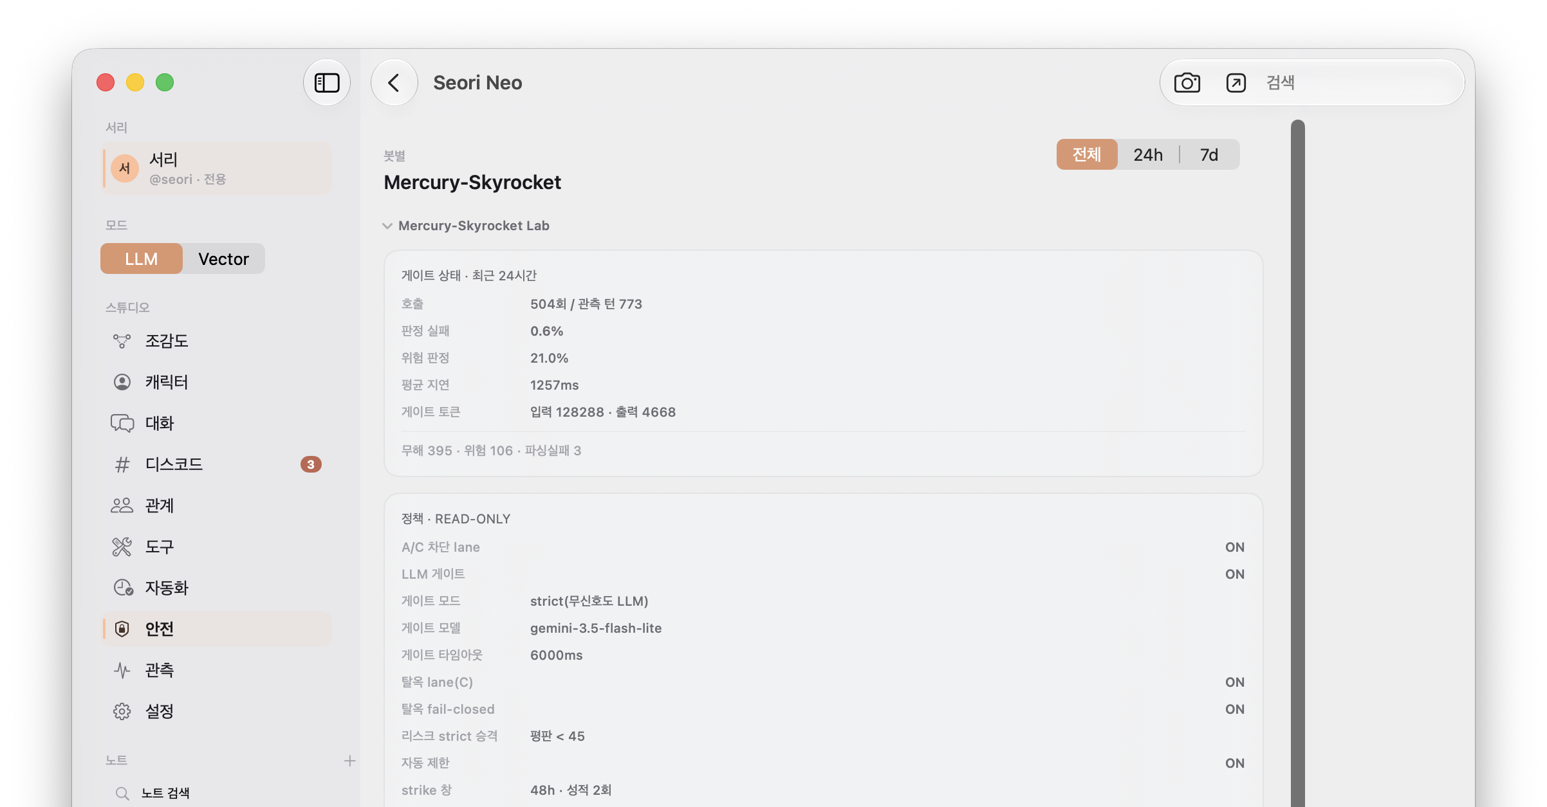
Task: Click the 검색 search field
Action: (x=1358, y=82)
